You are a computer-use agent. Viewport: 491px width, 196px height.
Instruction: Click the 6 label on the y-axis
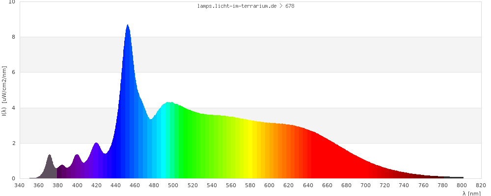(x=13, y=73)
